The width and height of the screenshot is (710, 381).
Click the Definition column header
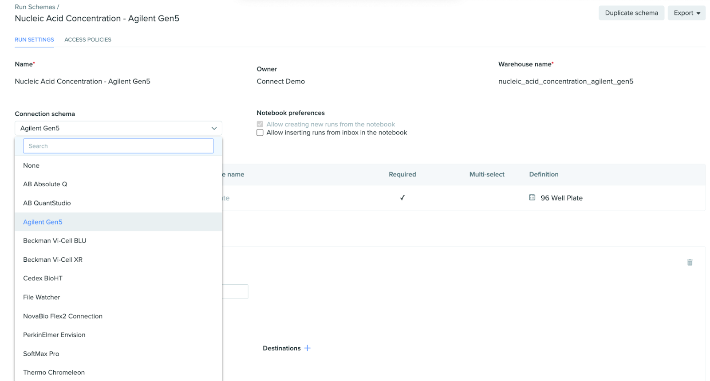click(544, 174)
